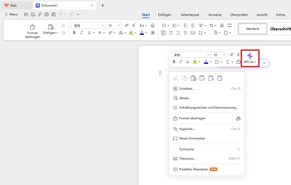
Task: Click the decrease indent icon
Action: tap(186, 25)
